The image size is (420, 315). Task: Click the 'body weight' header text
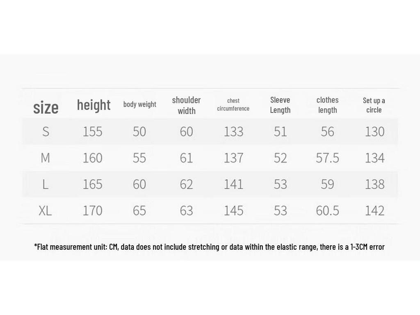coord(139,104)
